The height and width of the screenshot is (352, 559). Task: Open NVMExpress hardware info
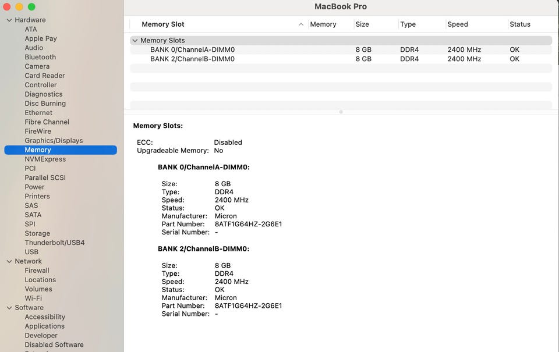(x=45, y=159)
